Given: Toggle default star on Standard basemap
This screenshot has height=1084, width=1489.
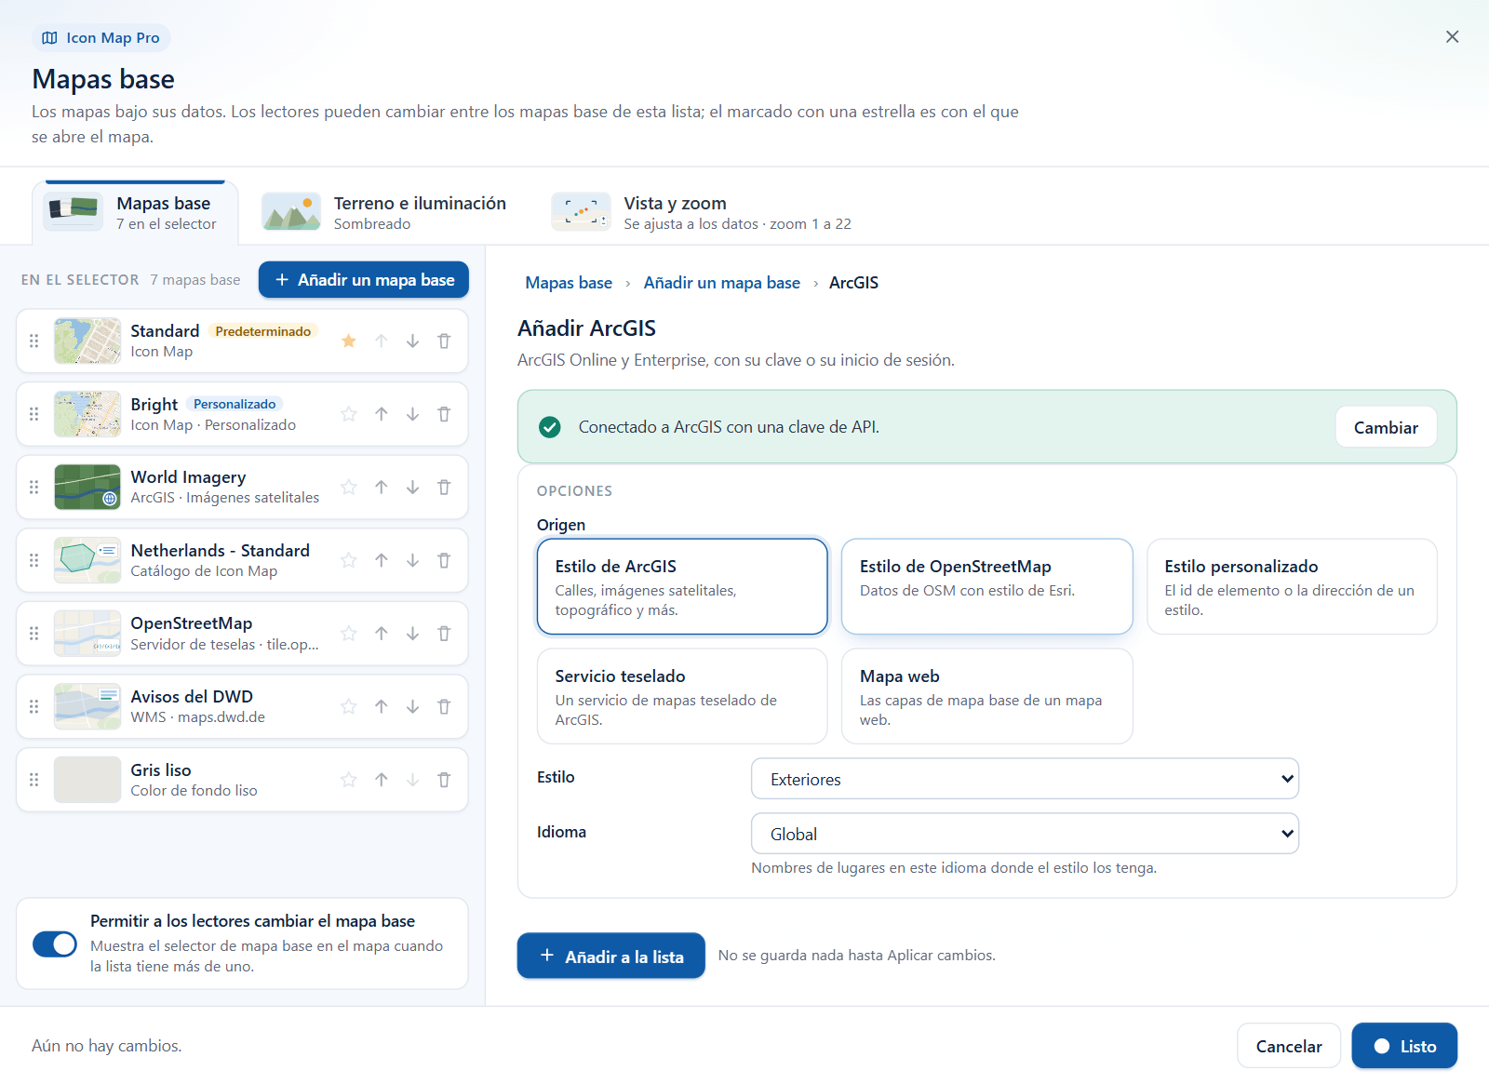Looking at the screenshot, I should click(349, 341).
